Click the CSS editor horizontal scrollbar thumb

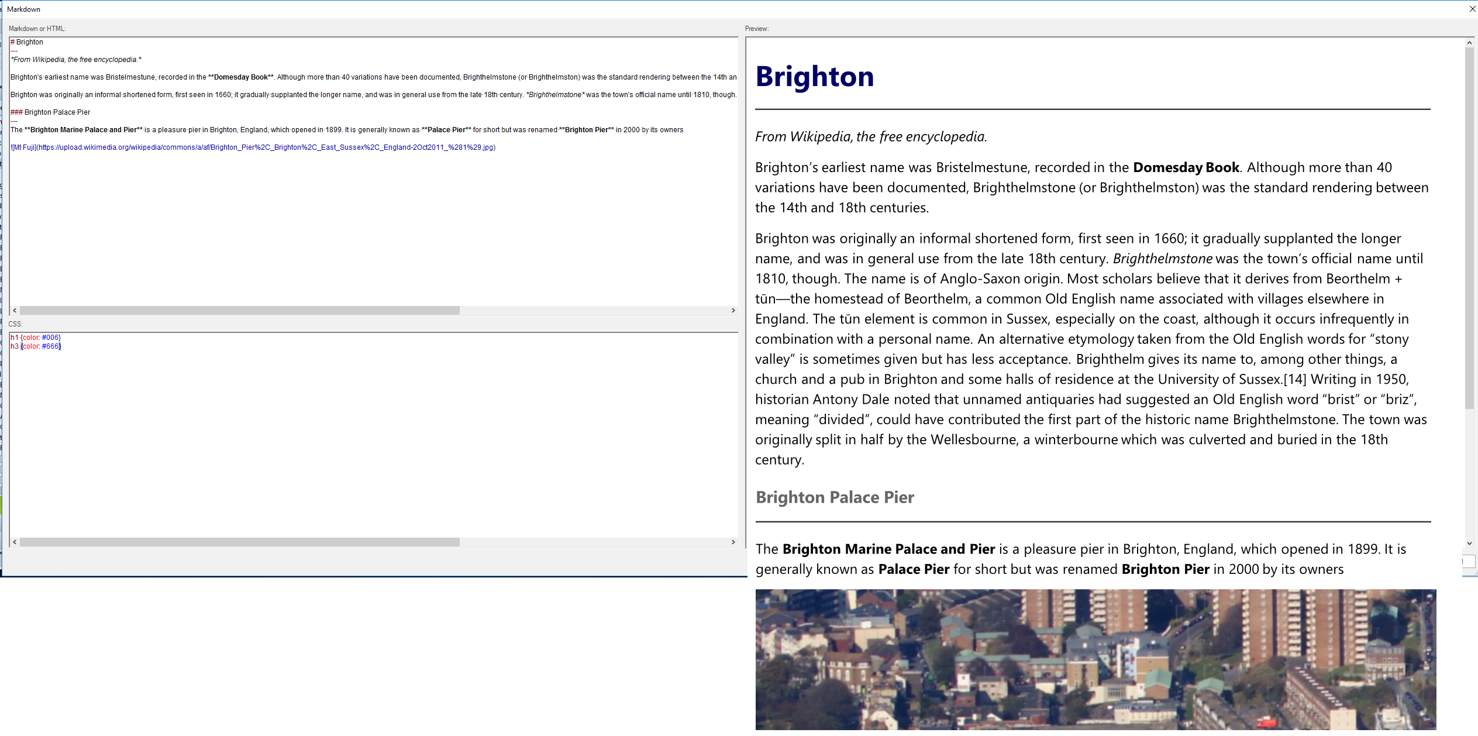pos(240,542)
